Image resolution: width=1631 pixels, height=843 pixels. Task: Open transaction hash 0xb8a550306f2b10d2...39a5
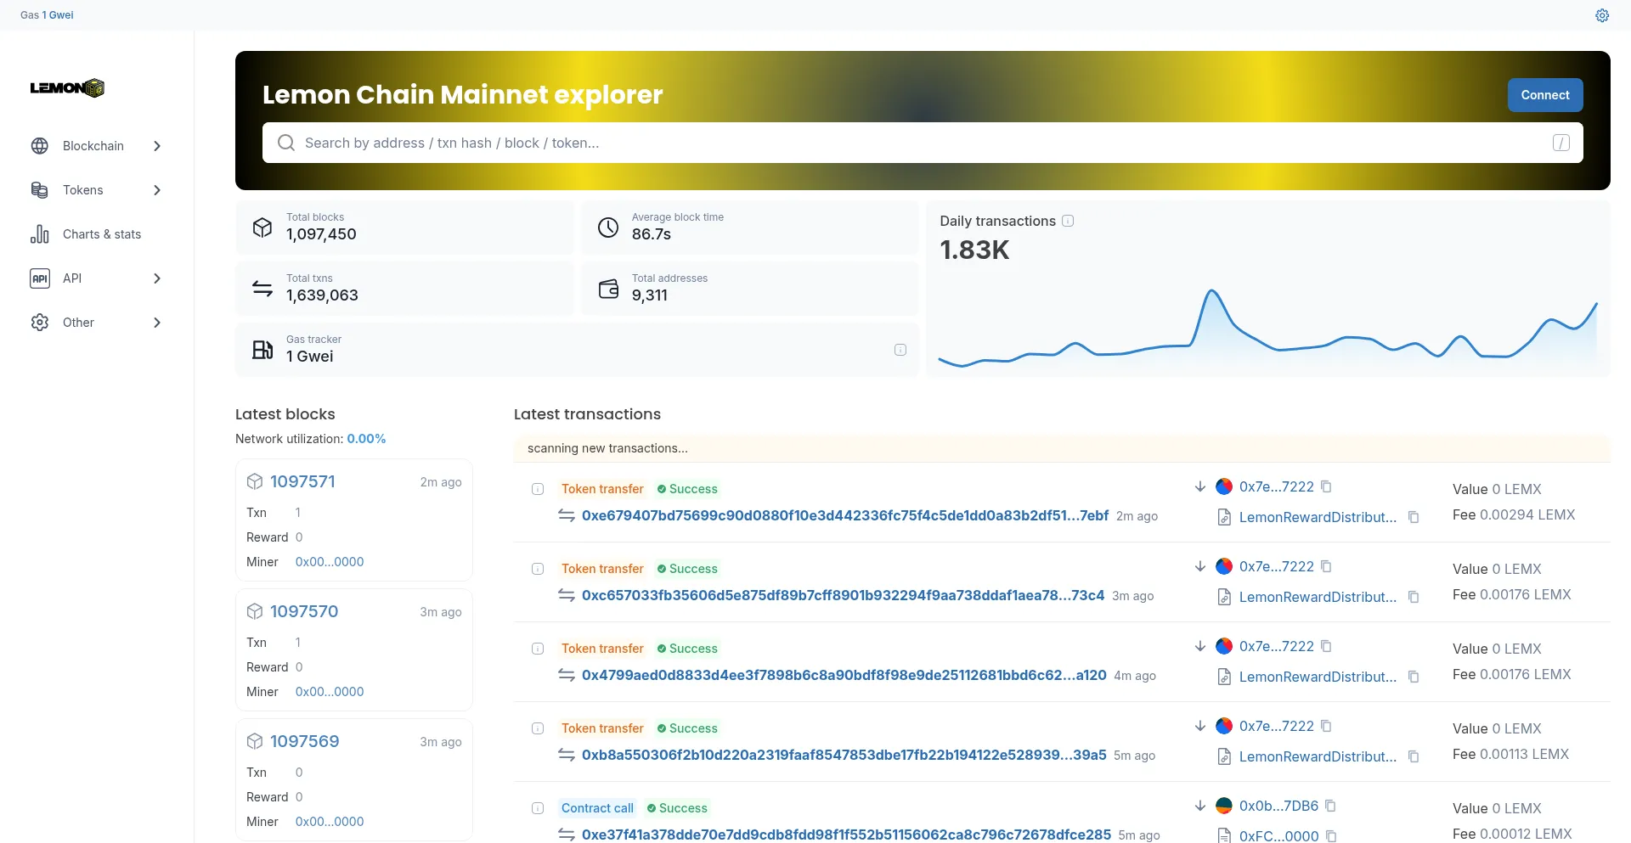(844, 755)
